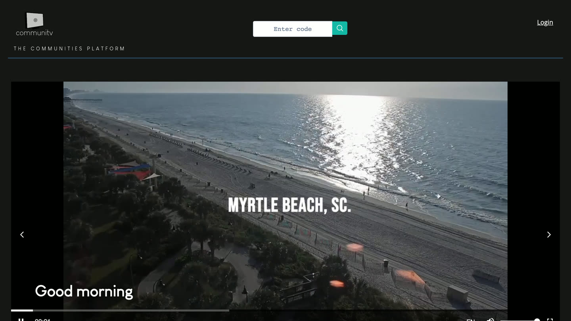Click the "MYRTLE BEACH, SC." caption in the video
Viewport: 571px width, 321px height.
289,205
